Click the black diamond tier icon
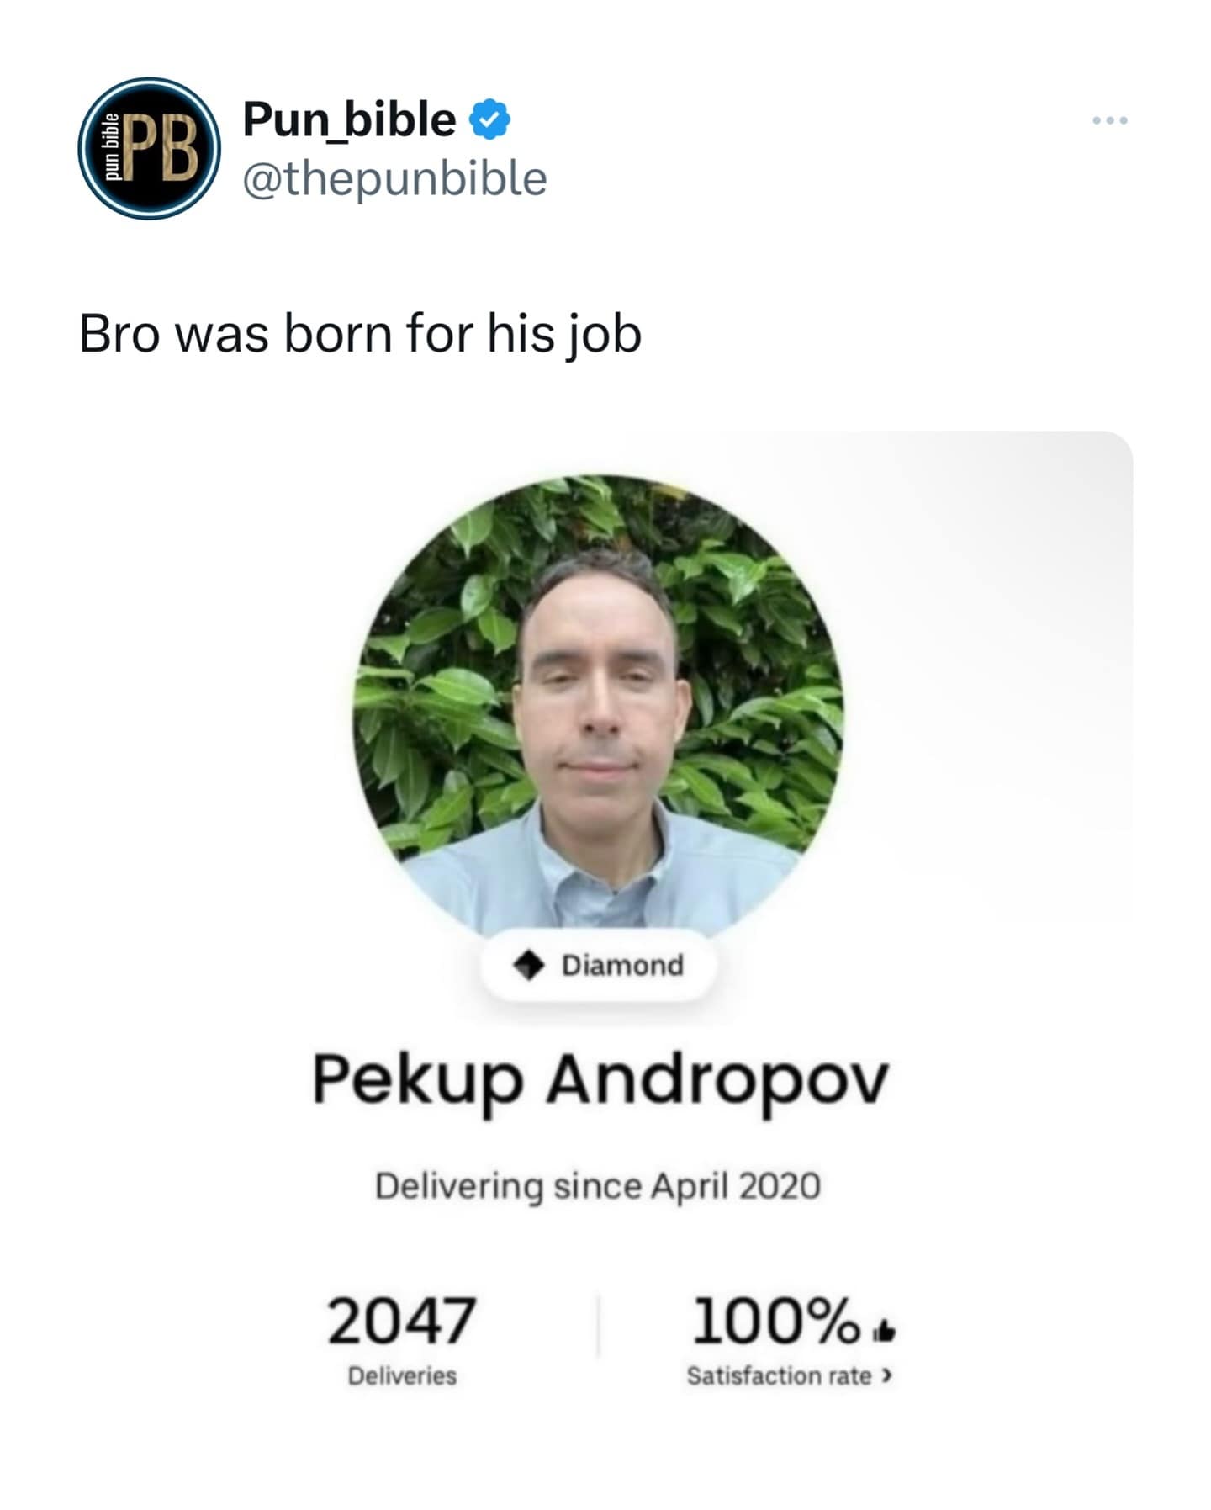This screenshot has height=1510, width=1211. click(528, 965)
